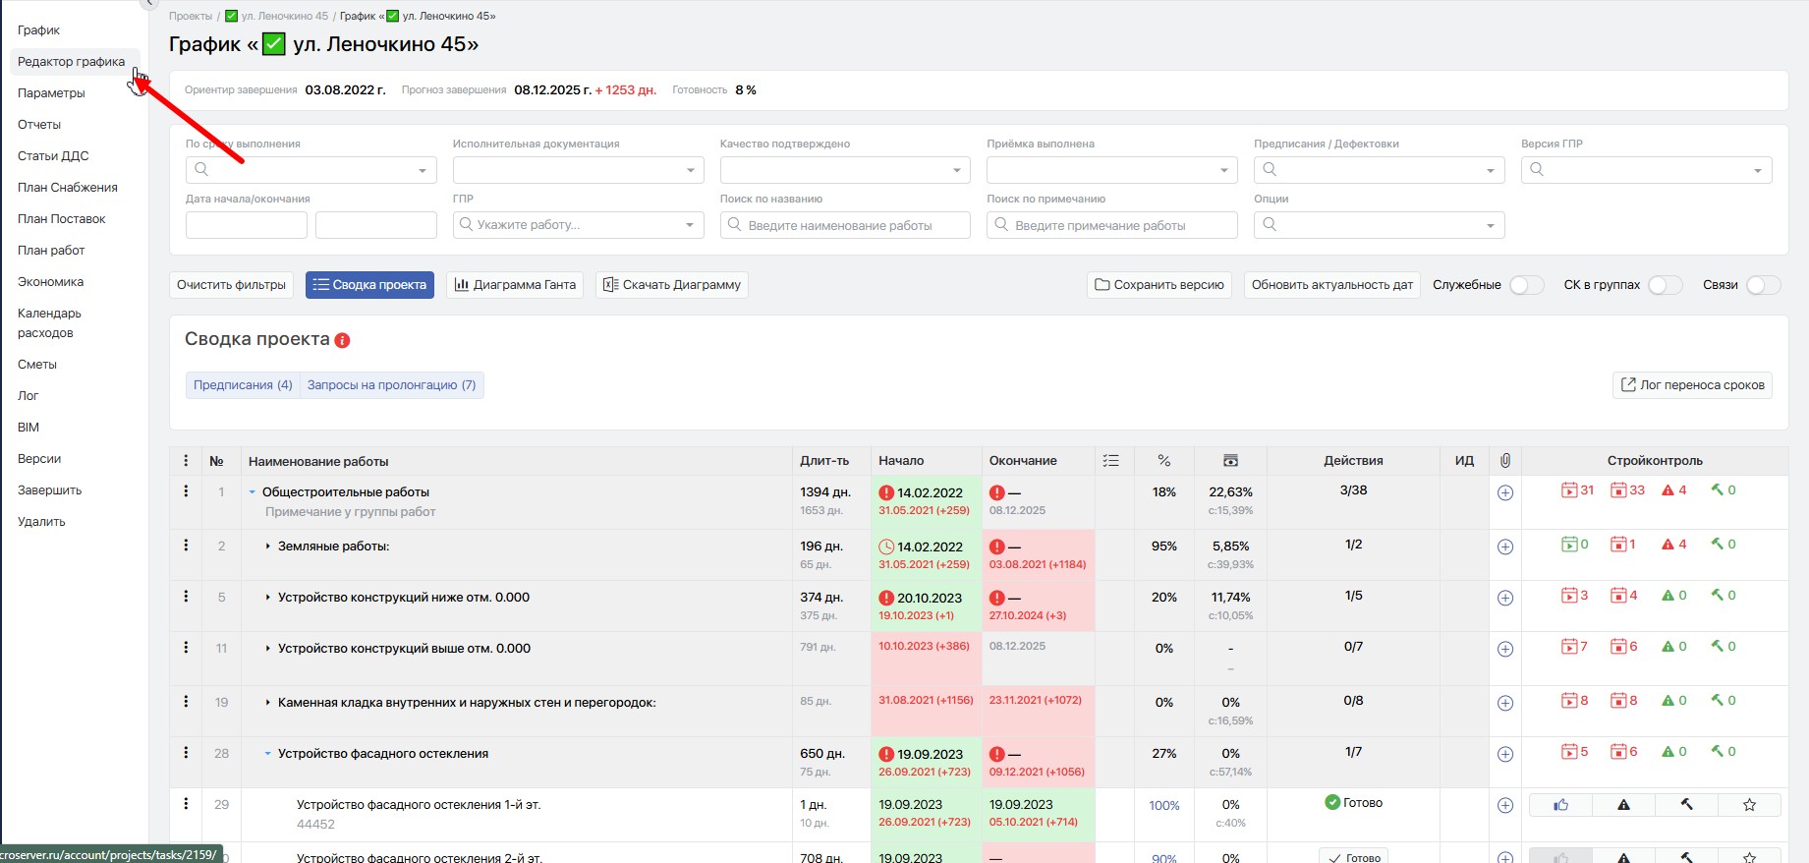The width and height of the screenshot is (1809, 863).
Task: Open the Диаграмма Ганта view
Action: click(x=515, y=285)
